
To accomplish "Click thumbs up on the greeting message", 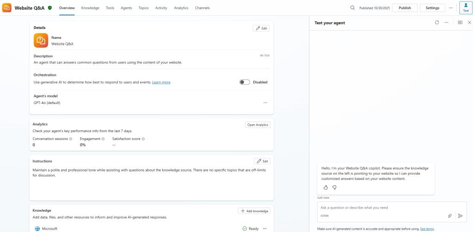I will [326, 187].
